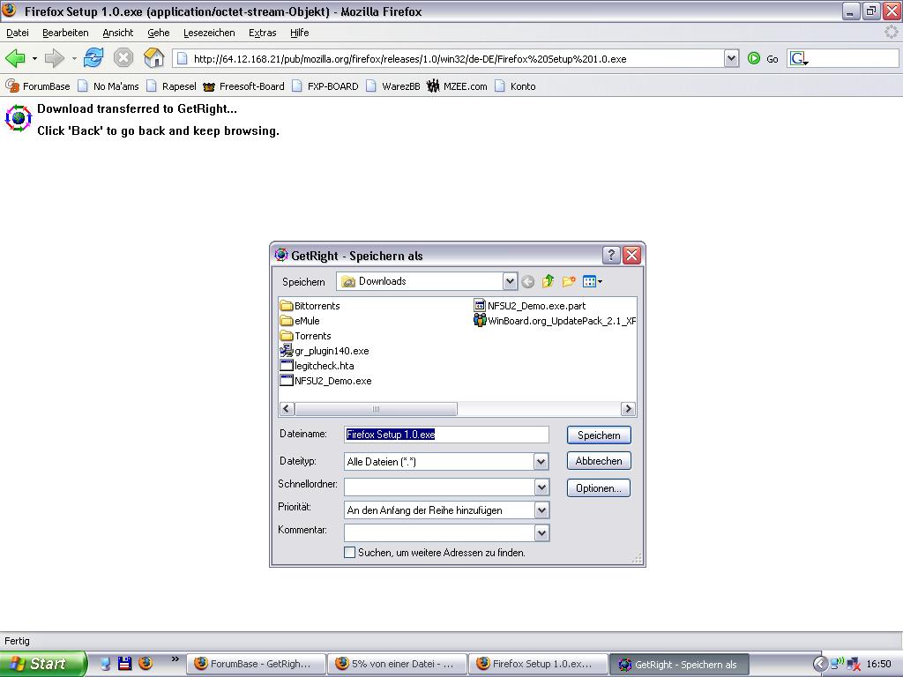Expand the Downloads folder location dropdown
Viewport: 903px width, 677px height.
point(510,281)
